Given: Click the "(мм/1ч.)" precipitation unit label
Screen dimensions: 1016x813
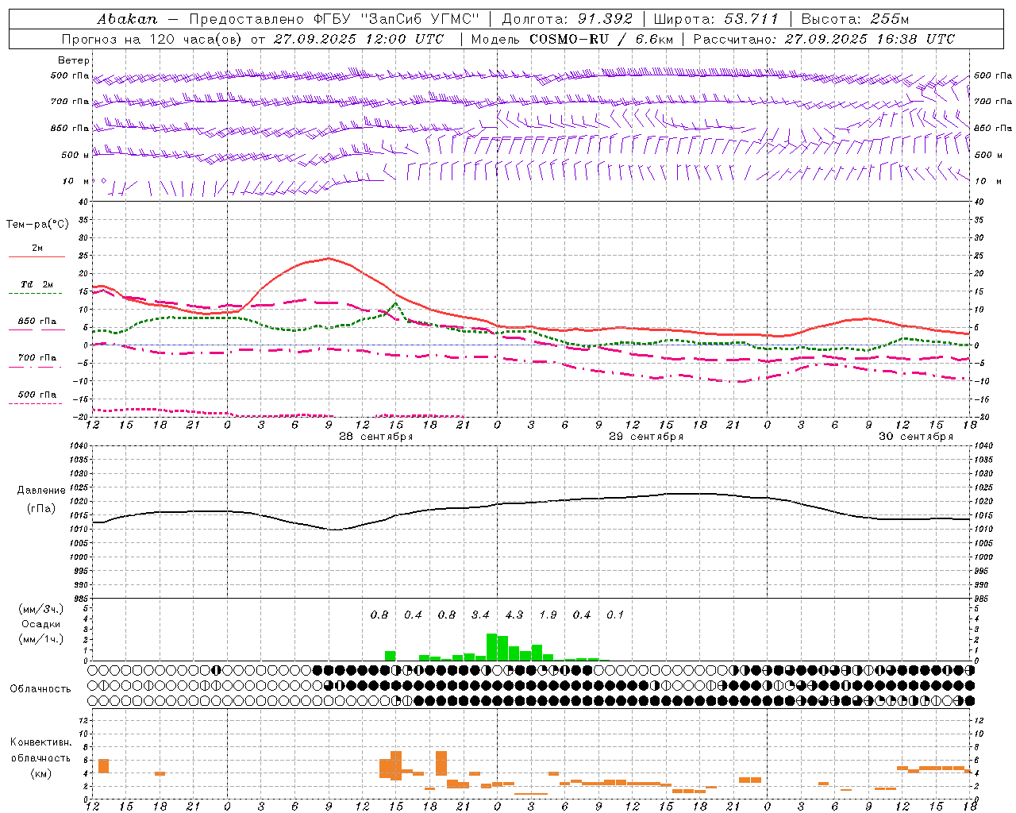Looking at the screenshot, I should (41, 639).
